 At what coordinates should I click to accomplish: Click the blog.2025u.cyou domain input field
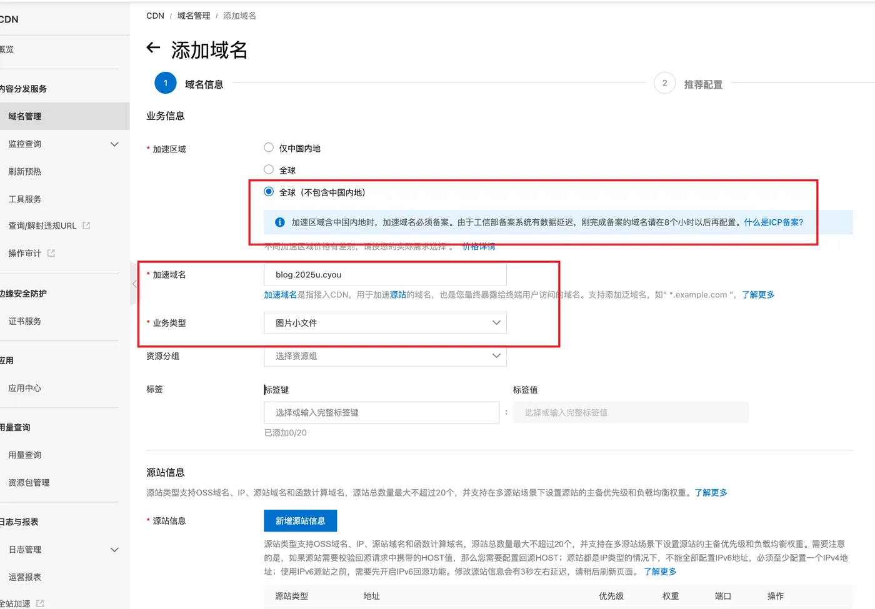385,274
